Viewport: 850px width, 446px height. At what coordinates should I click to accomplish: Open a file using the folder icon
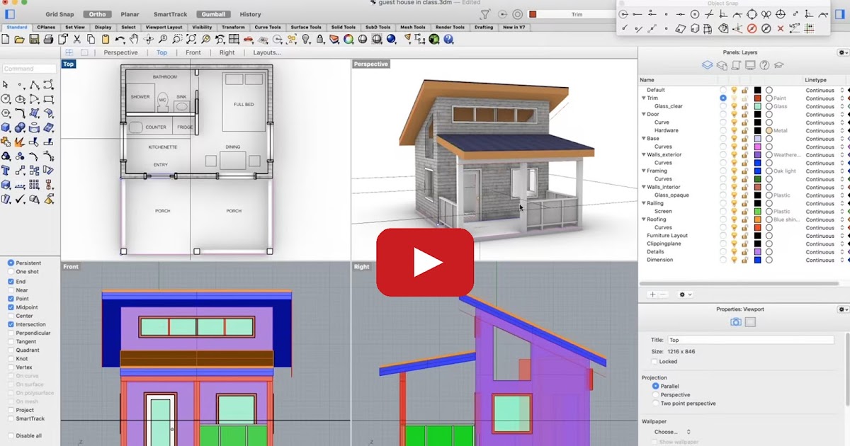[x=18, y=40]
